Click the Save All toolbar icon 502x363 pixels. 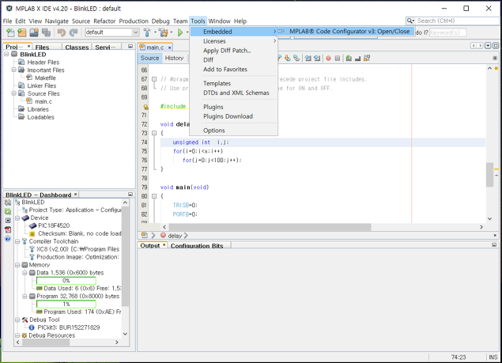coord(46,32)
